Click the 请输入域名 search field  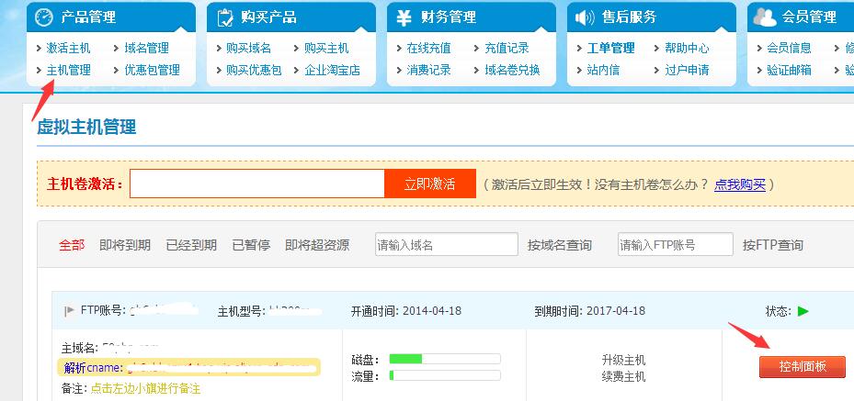click(x=446, y=245)
